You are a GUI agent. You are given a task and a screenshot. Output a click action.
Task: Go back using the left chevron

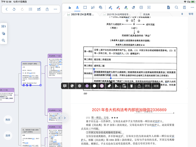click(7, 9)
